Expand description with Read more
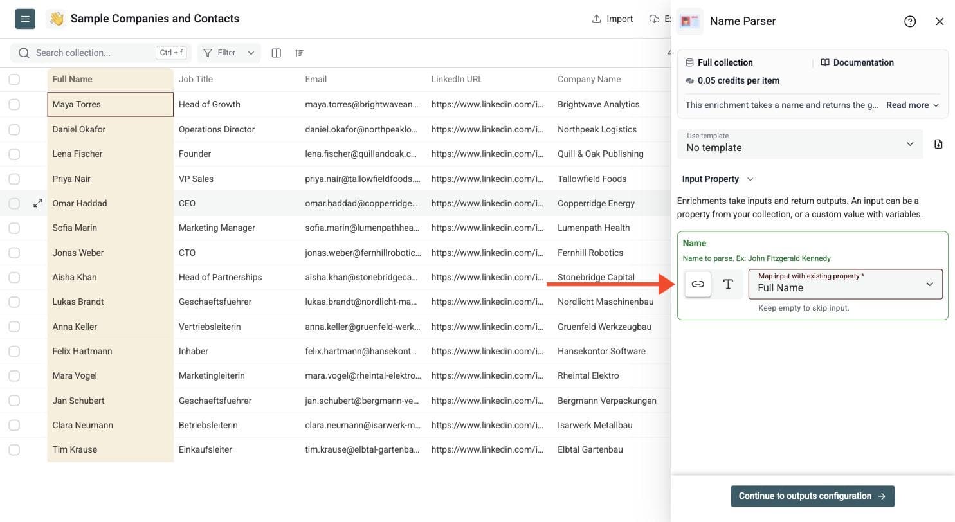This screenshot has width=955, height=522. pos(913,105)
